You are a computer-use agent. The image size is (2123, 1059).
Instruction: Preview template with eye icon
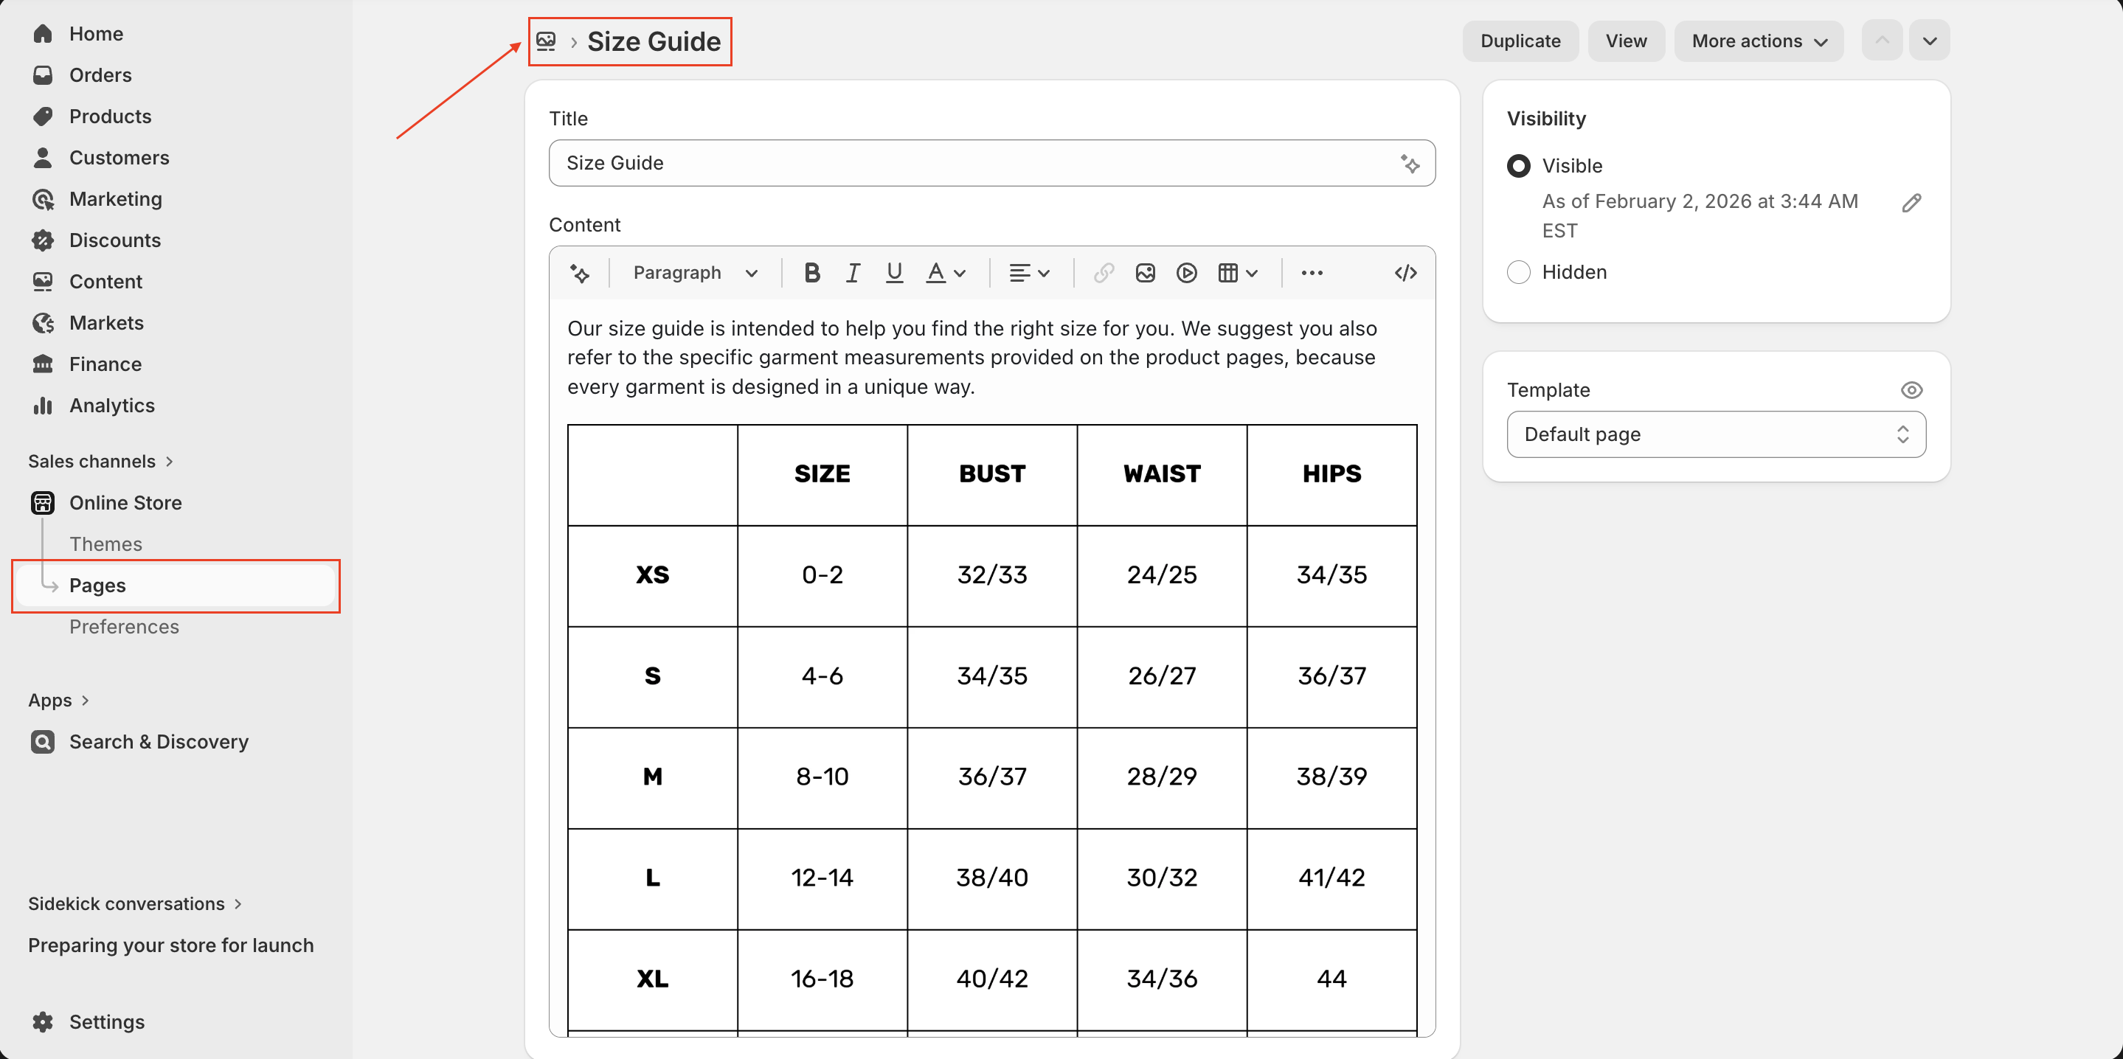1911,390
